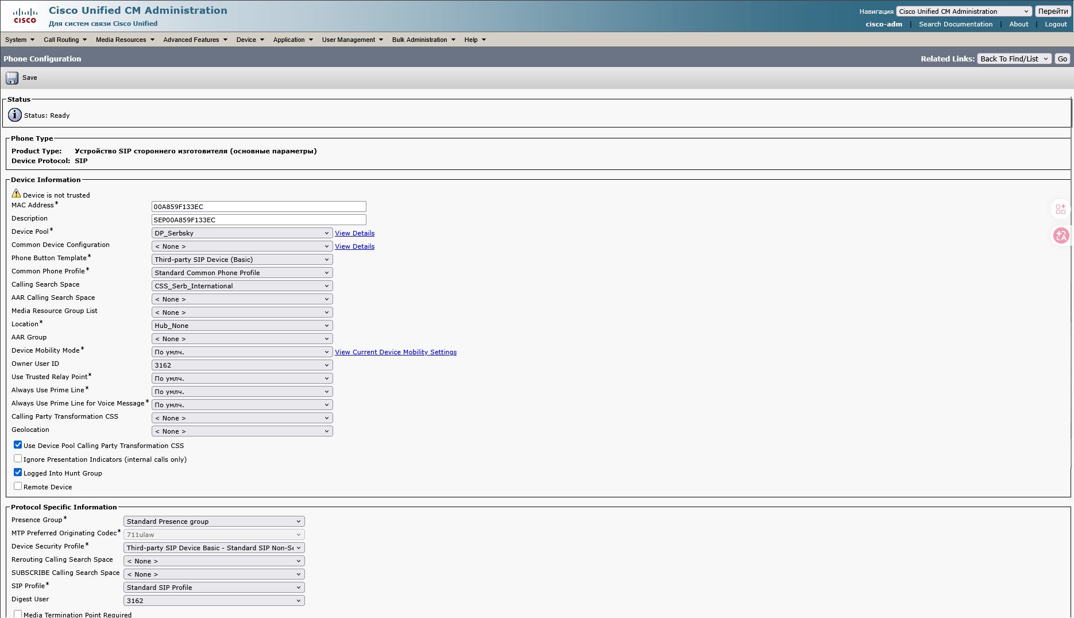Screen dimensions: 1074x618
Task: Click the Save floppy disk icon
Action: [x=12, y=78]
